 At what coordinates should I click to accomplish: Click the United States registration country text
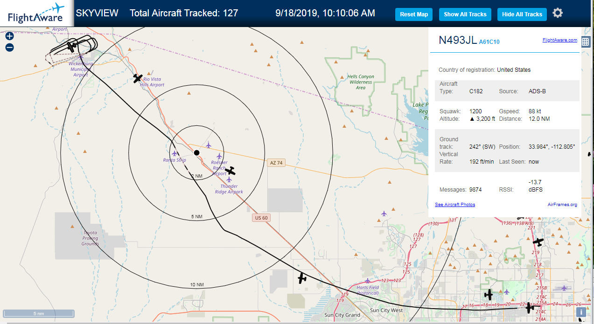tap(514, 70)
